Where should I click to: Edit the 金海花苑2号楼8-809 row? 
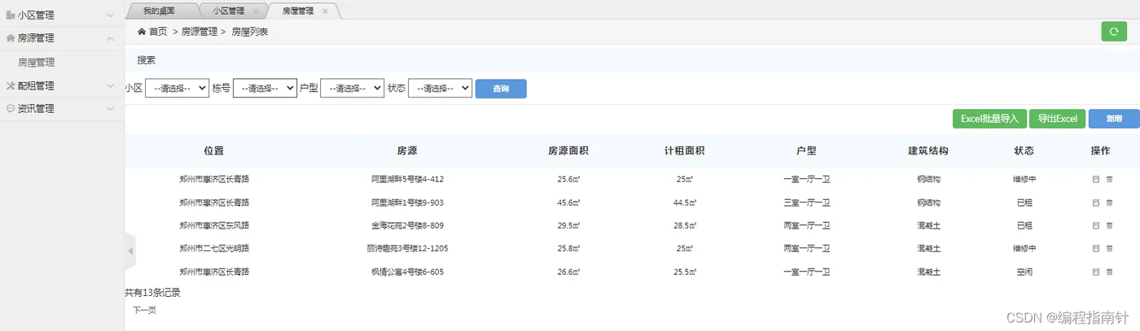point(1095,225)
